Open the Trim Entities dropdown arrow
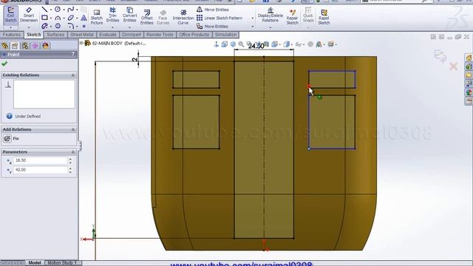This screenshot has width=473, height=266. tap(112, 27)
